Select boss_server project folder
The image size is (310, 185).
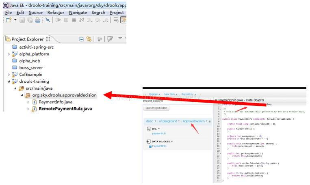tap(31, 68)
